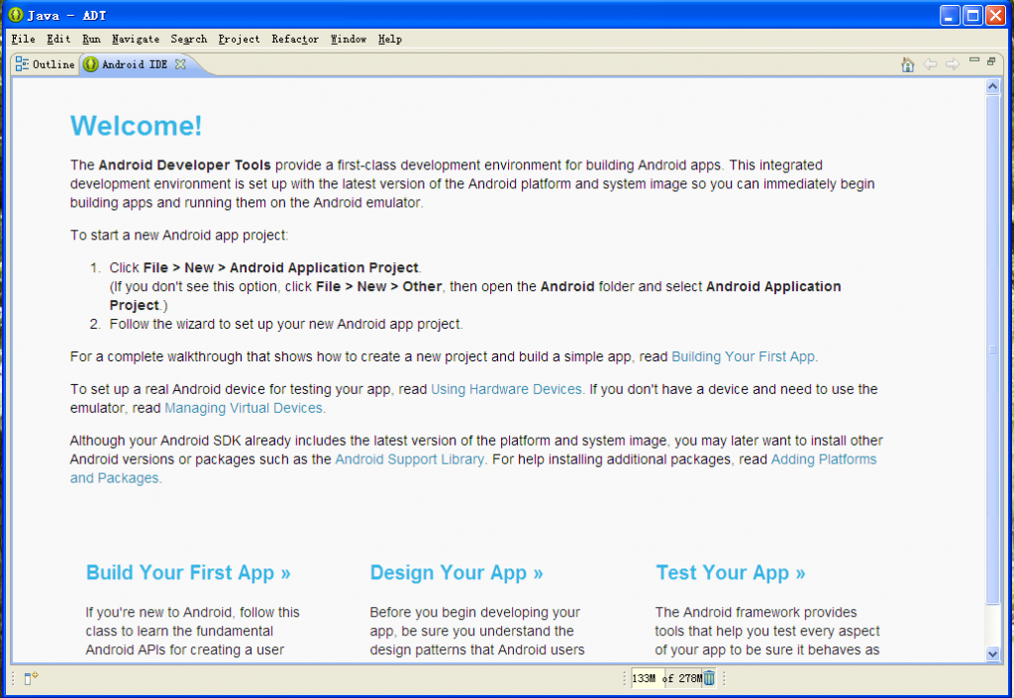This screenshot has width=1014, height=698.
Task: Click the Welcome! heading
Action: (136, 126)
